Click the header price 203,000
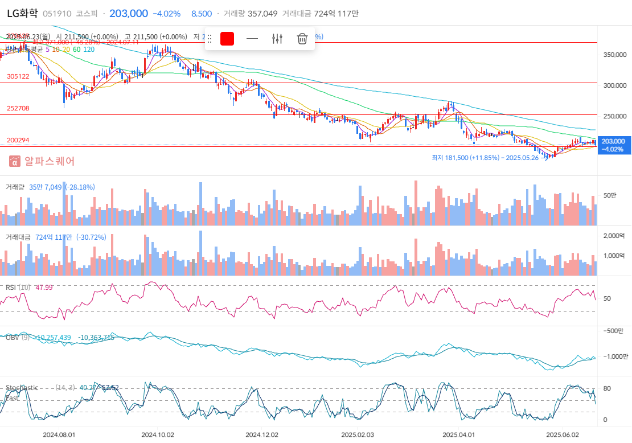 tap(129, 13)
